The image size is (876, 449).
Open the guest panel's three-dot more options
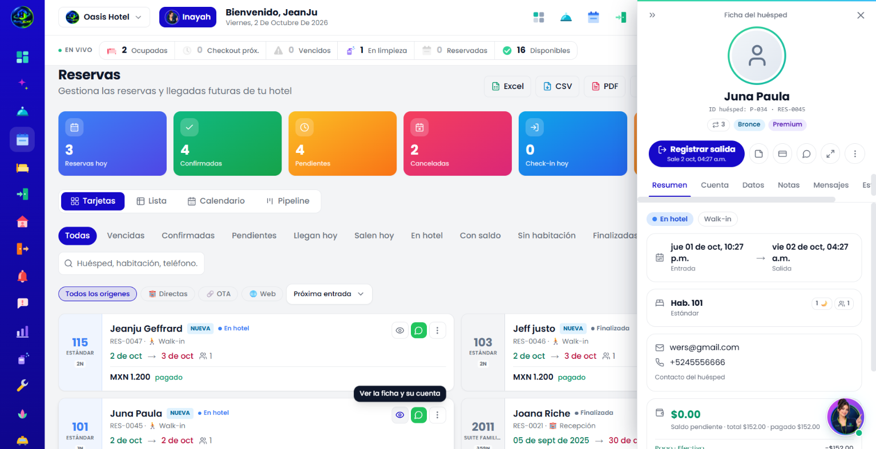[855, 153]
